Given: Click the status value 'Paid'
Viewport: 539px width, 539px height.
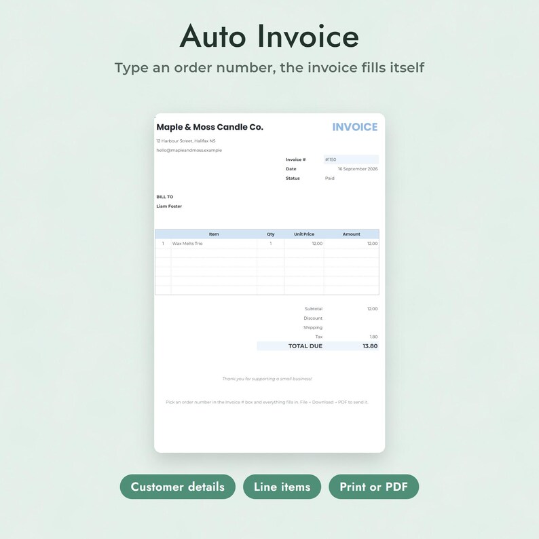Looking at the screenshot, I should click(x=330, y=178).
